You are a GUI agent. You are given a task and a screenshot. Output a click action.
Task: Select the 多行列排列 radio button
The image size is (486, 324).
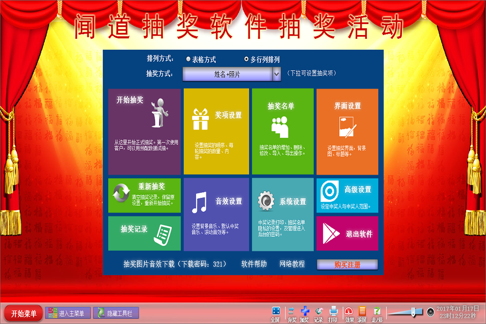click(246, 59)
